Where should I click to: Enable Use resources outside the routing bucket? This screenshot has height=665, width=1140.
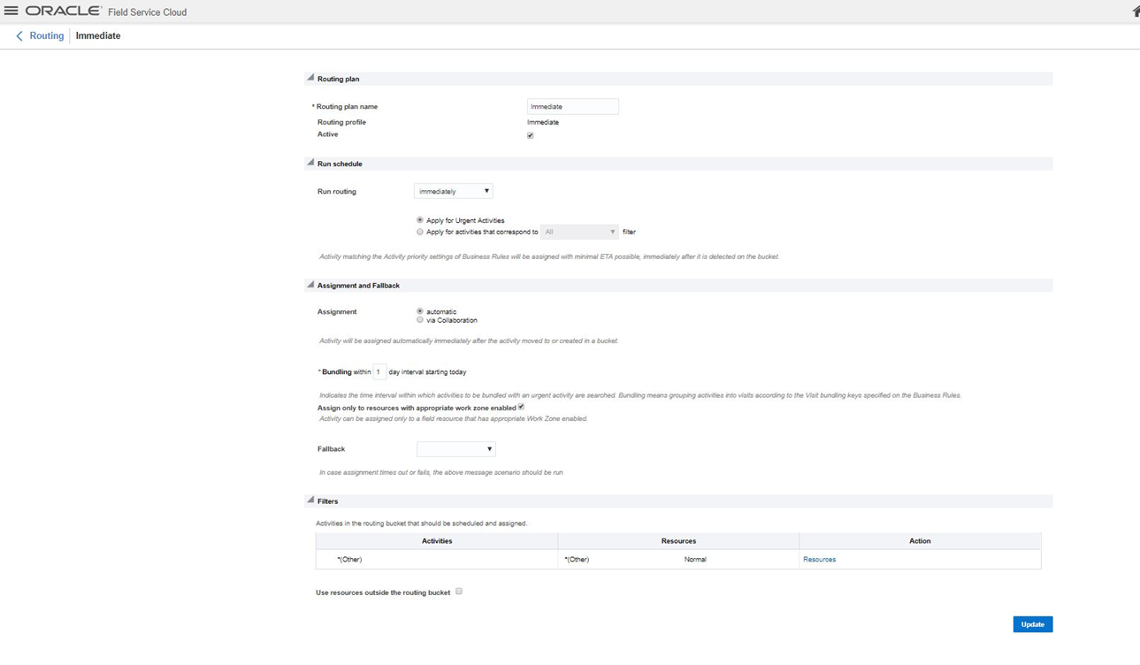[x=459, y=592]
